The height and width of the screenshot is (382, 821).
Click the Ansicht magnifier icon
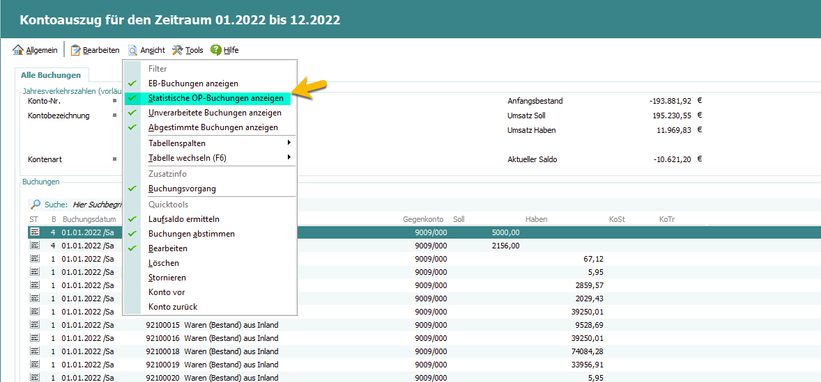pyautogui.click(x=132, y=50)
